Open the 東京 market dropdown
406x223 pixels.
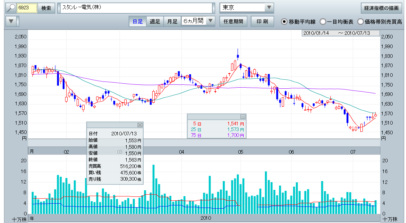click(x=269, y=8)
